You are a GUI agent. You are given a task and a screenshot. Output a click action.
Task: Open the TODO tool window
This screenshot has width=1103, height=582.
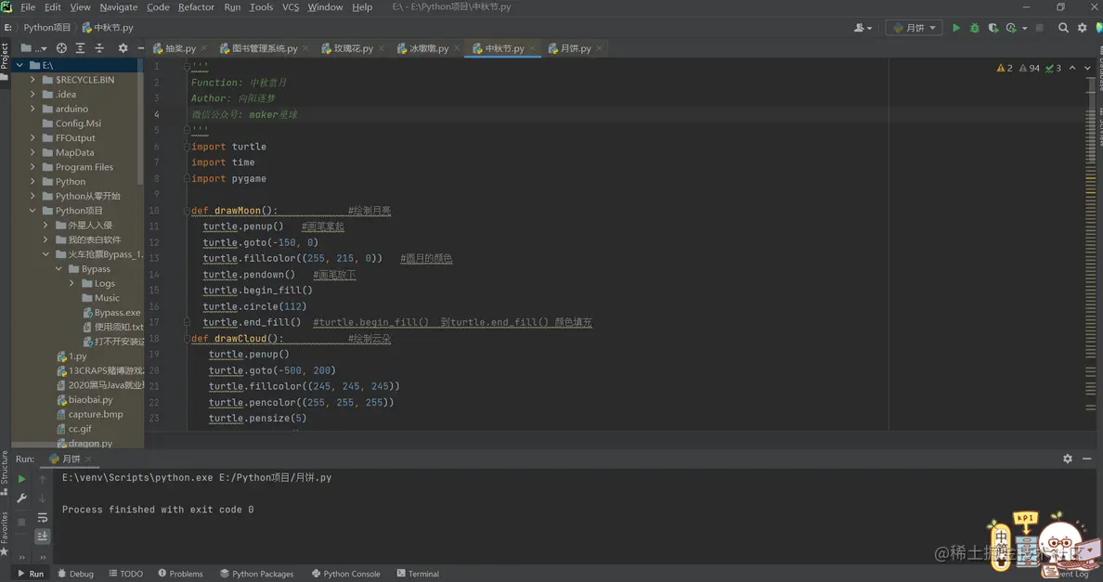coord(126,574)
